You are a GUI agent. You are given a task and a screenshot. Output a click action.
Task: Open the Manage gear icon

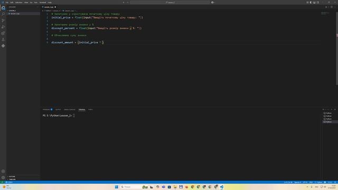pos(3,177)
